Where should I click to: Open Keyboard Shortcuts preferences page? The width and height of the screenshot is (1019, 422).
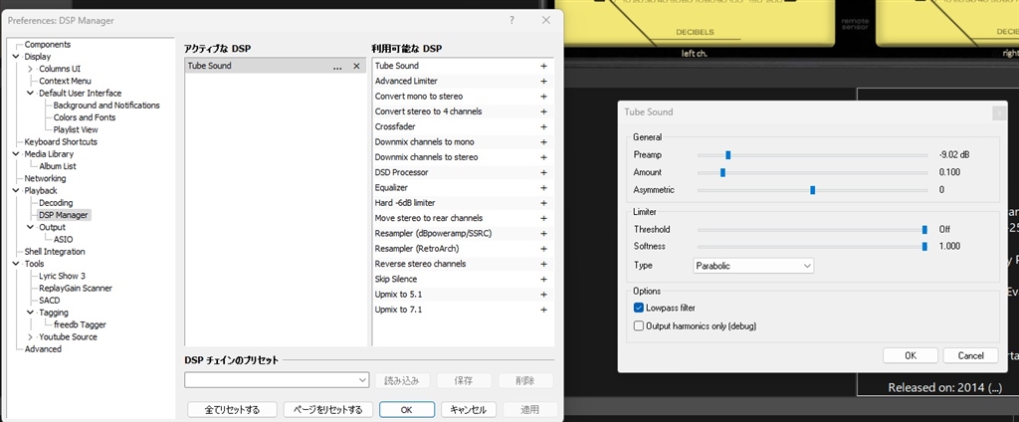pyautogui.click(x=61, y=141)
